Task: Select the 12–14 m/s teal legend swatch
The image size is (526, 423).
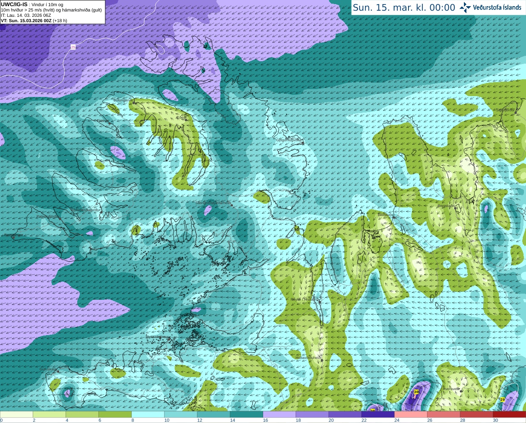Action: pos(214,414)
